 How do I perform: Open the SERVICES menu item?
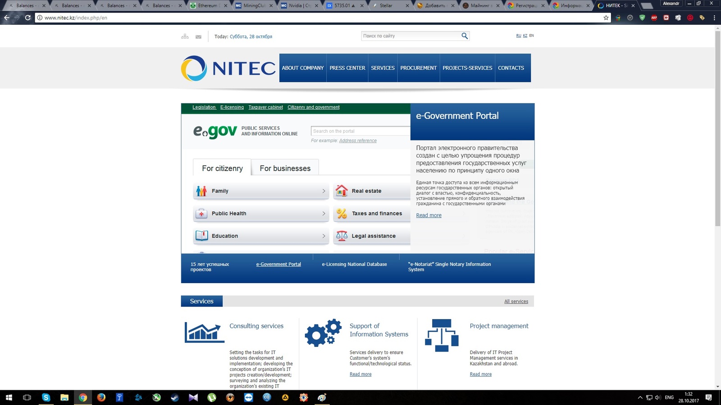[x=383, y=68]
